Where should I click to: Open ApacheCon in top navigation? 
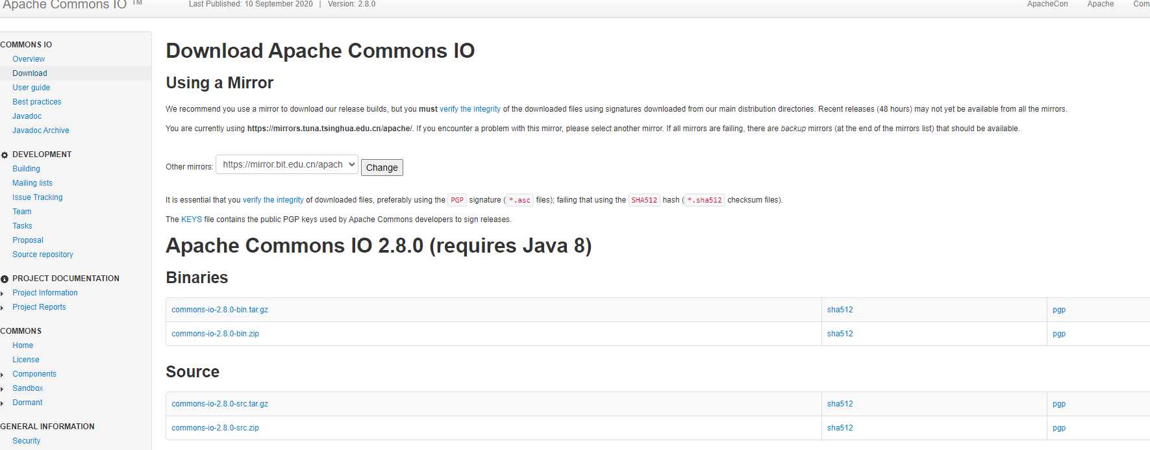point(1047,4)
